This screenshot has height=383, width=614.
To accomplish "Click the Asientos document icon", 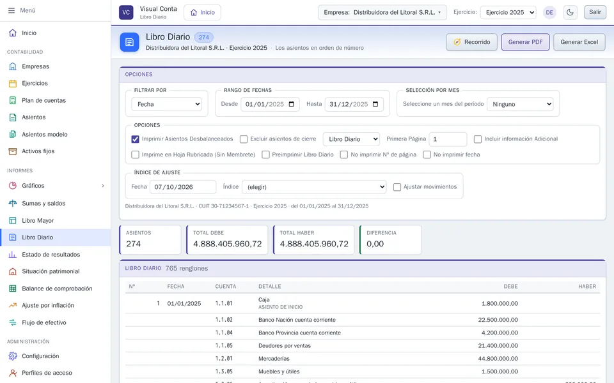I will click(13, 117).
